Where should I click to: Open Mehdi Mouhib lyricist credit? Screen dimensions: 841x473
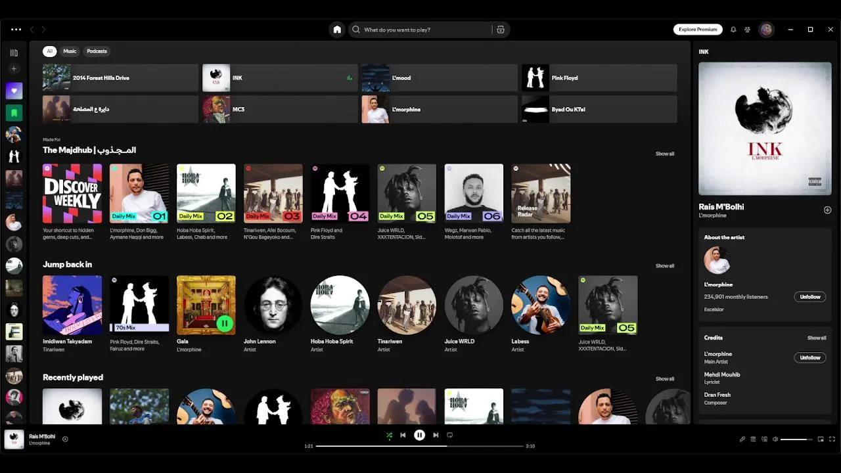(x=722, y=374)
